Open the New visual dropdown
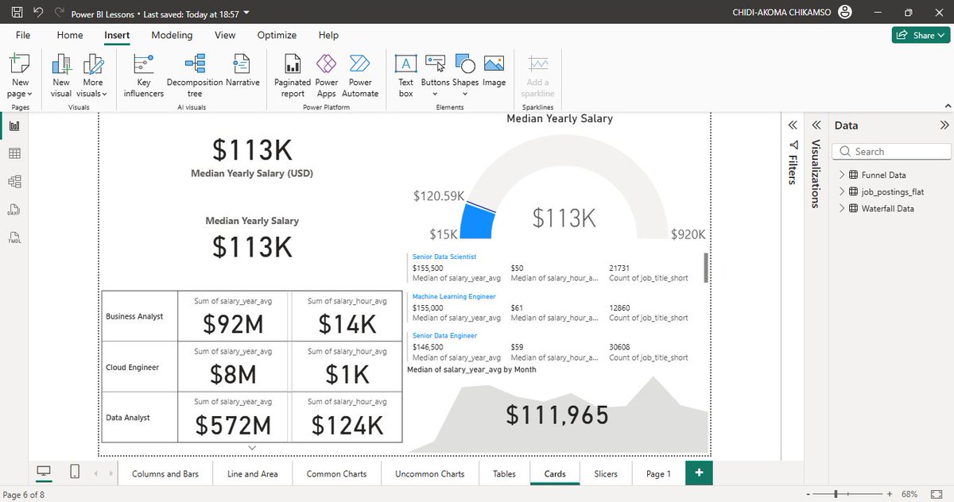Image resolution: width=954 pixels, height=502 pixels. 60,74
